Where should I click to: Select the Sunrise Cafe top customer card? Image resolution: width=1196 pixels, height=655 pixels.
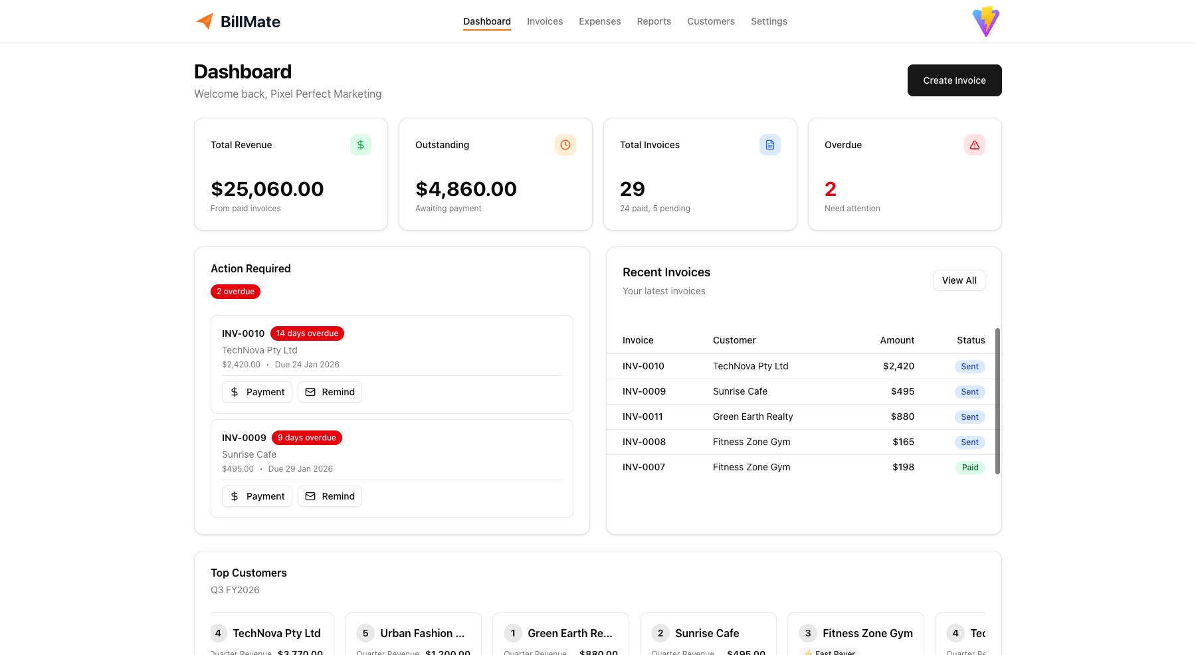708,633
